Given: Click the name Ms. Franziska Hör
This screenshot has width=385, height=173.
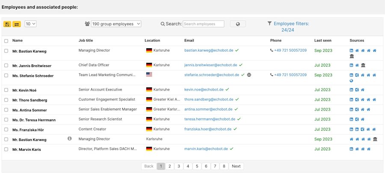Looking at the screenshot, I should [x=28, y=129].
